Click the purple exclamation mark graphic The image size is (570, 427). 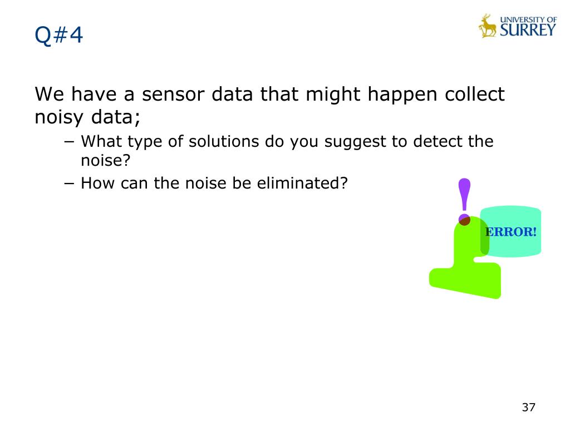464,201
